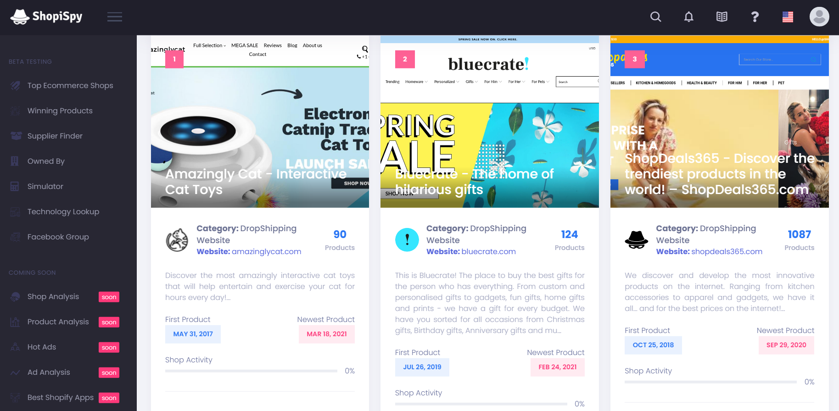This screenshot has width=839, height=411.
Task: Click the Ad Analysis chart icon
Action: [15, 372]
